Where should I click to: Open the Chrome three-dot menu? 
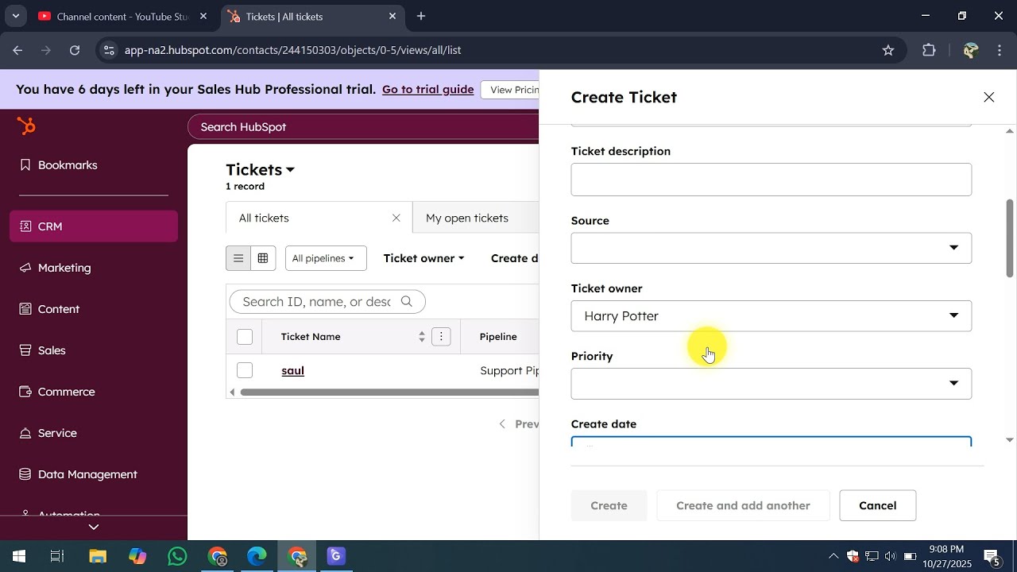1000,50
